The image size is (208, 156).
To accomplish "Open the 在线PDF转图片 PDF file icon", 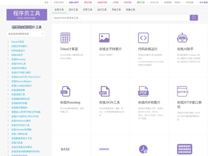I will click(x=143, y=91).
